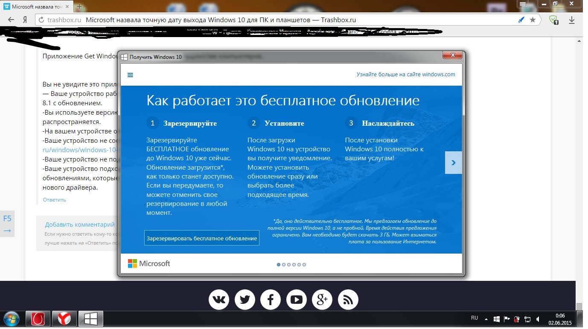
Task: Click the F5 arrow side button
Action: tap(7, 225)
